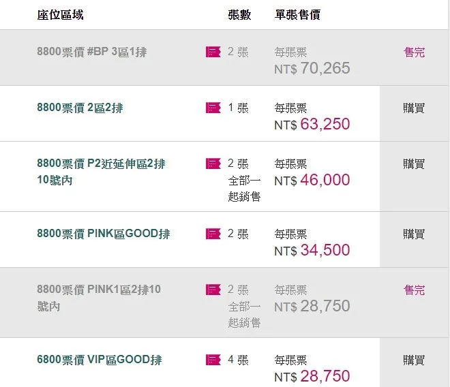Click the 座位區域 column header
The height and width of the screenshot is (387, 450).
point(60,14)
